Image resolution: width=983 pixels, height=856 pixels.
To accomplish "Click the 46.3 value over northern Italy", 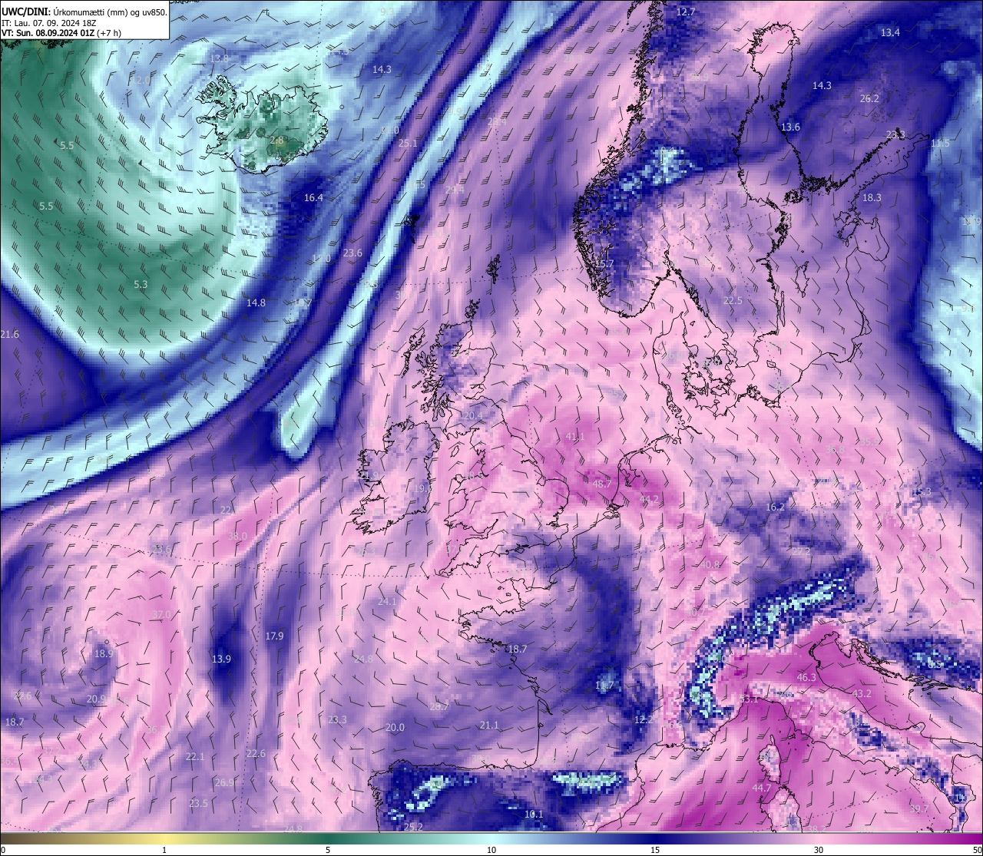I will 806,678.
